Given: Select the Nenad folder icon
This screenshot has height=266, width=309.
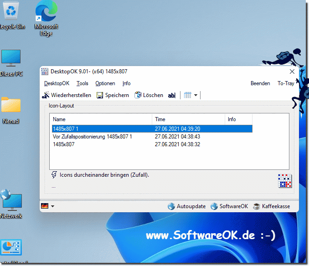Looking at the screenshot, I should click(11, 104).
